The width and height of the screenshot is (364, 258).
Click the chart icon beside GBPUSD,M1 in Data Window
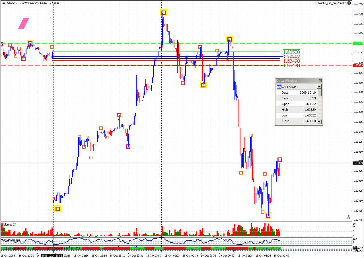(x=279, y=87)
